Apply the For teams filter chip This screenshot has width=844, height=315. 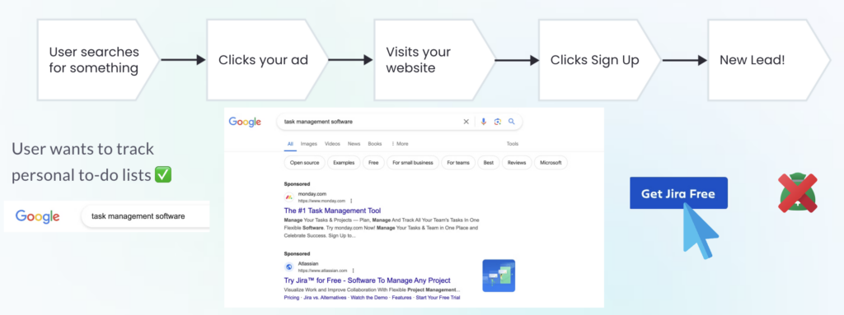tap(457, 162)
